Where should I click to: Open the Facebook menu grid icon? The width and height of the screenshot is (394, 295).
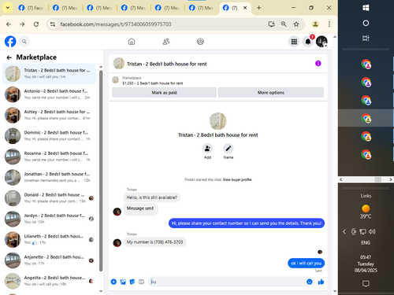click(x=294, y=42)
